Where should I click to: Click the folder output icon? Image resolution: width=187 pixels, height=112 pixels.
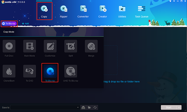89,107
